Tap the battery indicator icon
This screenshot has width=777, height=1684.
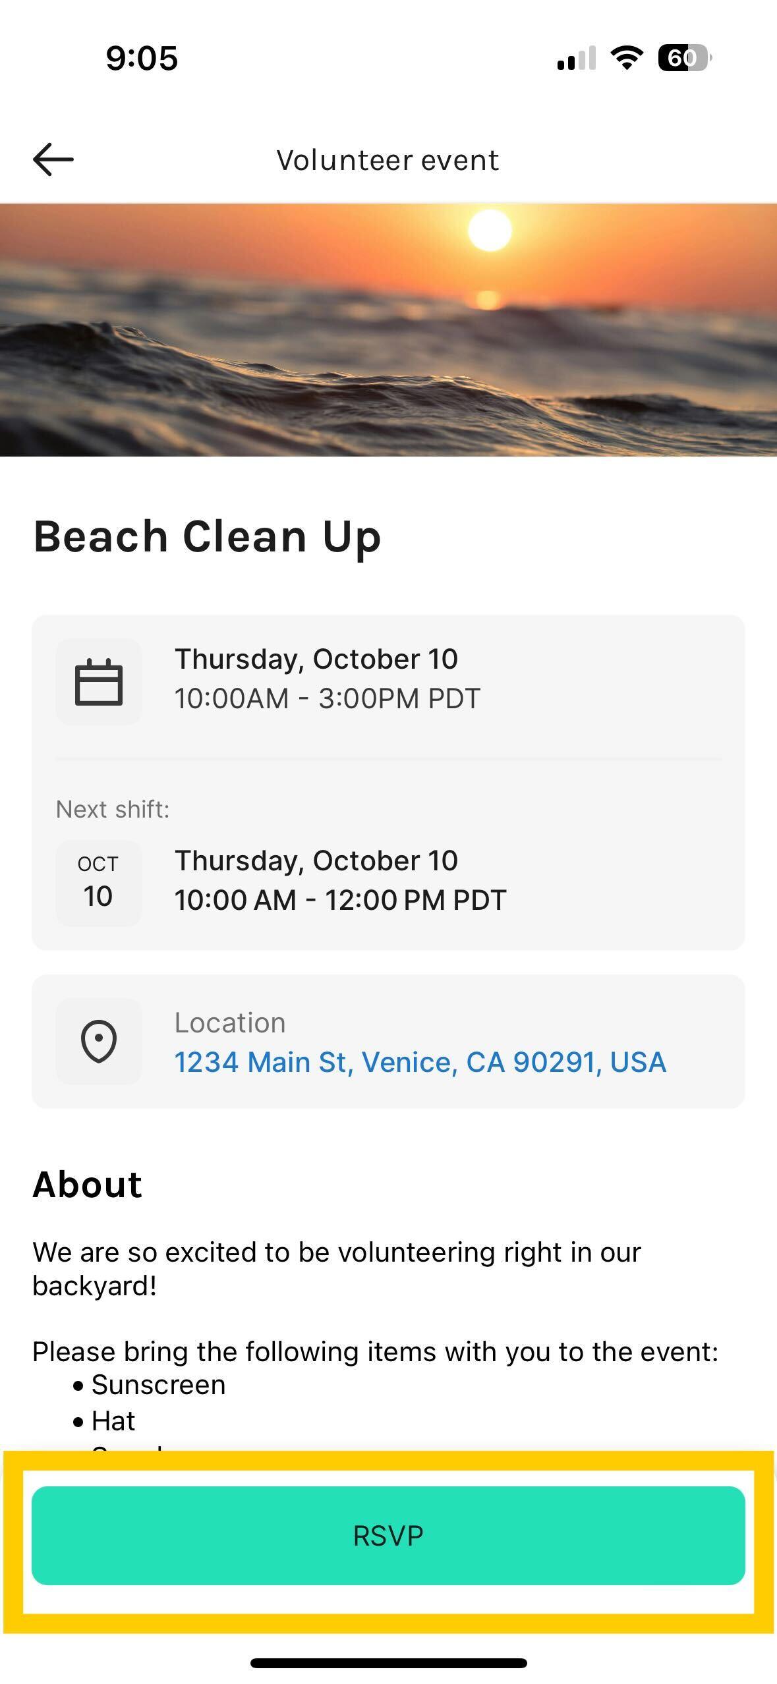click(685, 58)
